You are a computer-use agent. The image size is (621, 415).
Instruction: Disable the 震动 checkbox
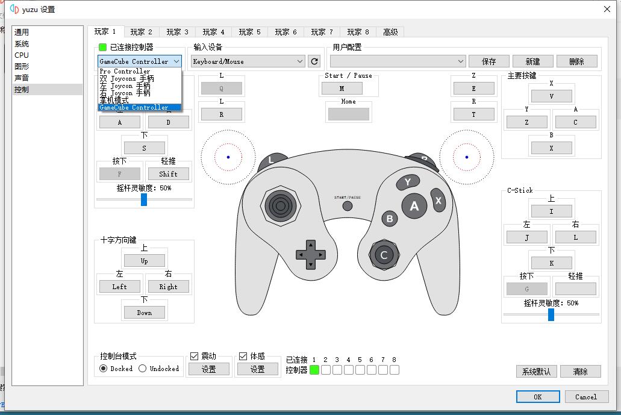point(194,356)
